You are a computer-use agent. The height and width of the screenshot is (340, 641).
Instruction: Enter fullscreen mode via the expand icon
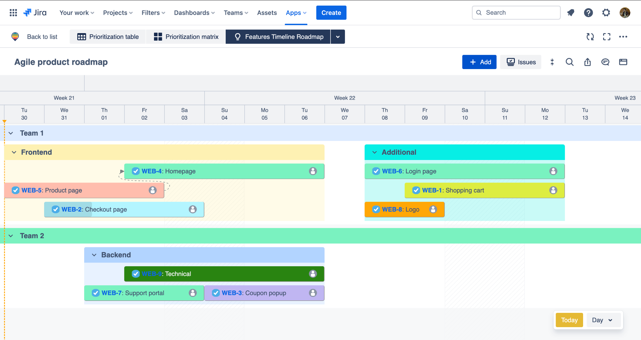point(607,37)
